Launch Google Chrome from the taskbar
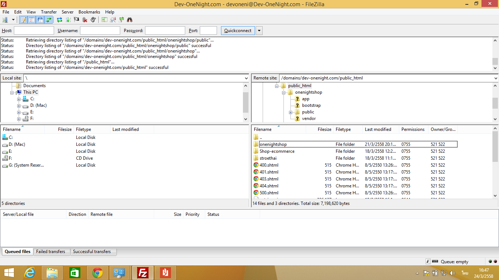 [x=98, y=273]
